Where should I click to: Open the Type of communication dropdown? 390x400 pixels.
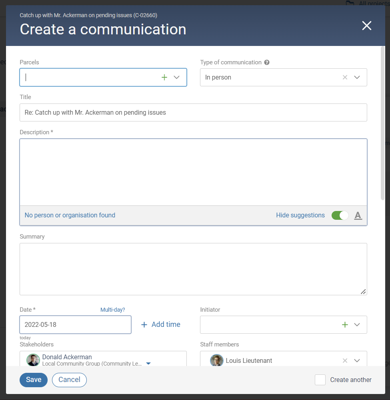click(357, 78)
